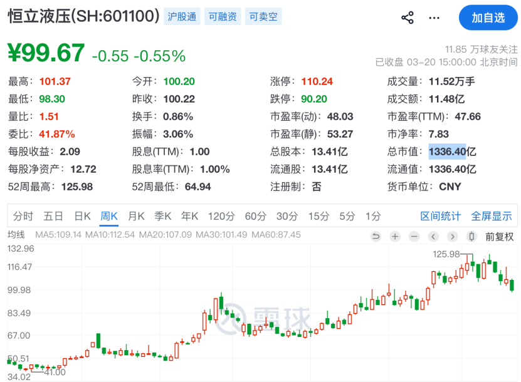Image resolution: width=521 pixels, height=382 pixels.
Task: Click the 52周最低 value 64.94
Action: tap(197, 187)
